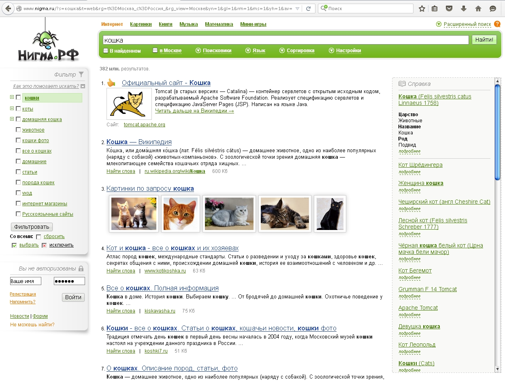This screenshot has height=381, width=505.
Task: Switch to the 'Картинки' tab
Action: click(x=141, y=24)
